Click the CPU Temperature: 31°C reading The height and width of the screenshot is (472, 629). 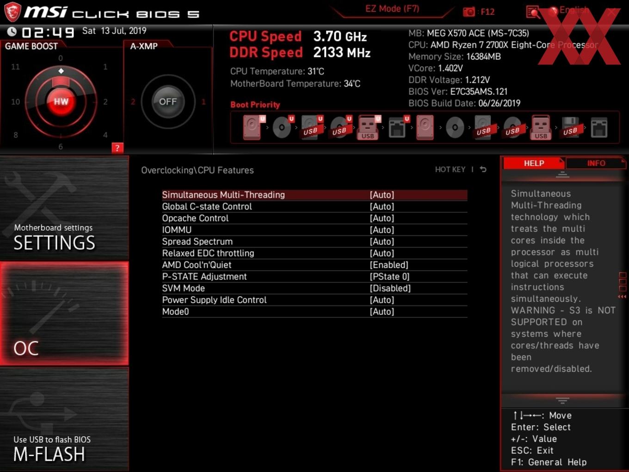click(x=277, y=71)
